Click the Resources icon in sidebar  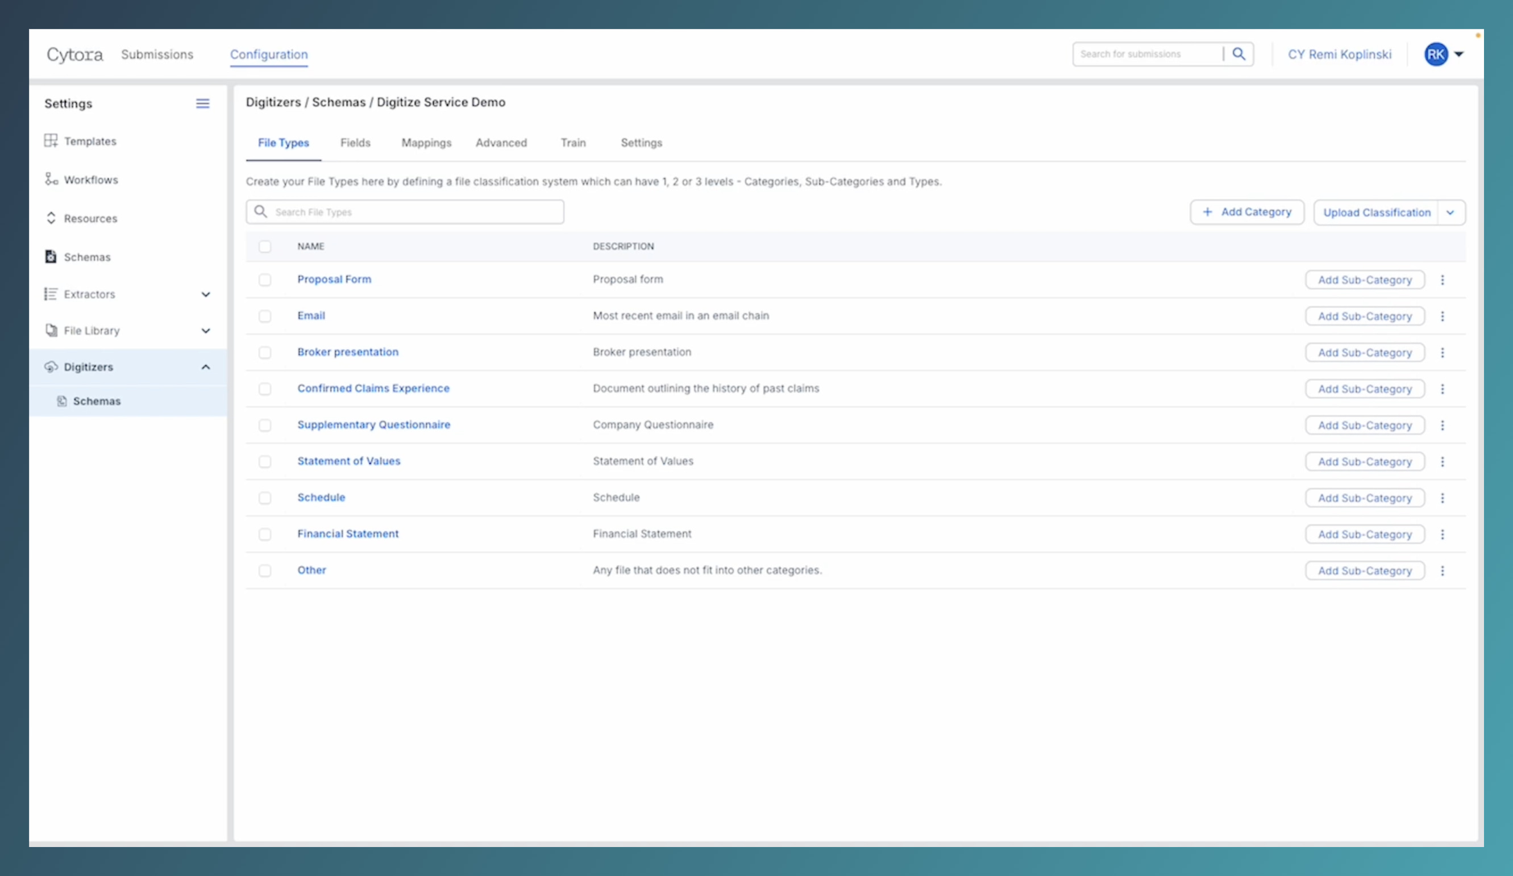pos(51,218)
